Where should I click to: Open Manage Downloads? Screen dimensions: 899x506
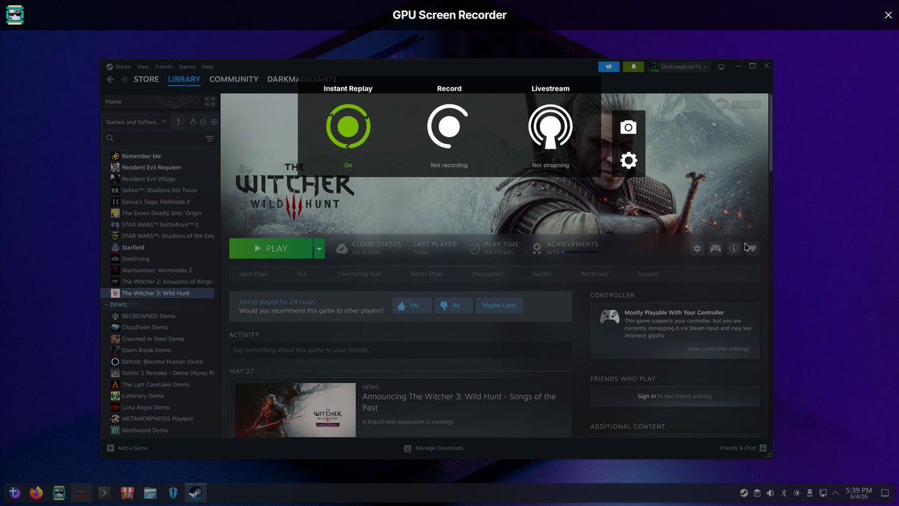(434, 448)
